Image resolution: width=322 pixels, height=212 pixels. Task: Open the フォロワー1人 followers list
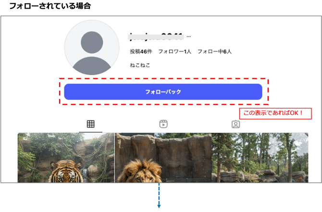[x=175, y=51]
